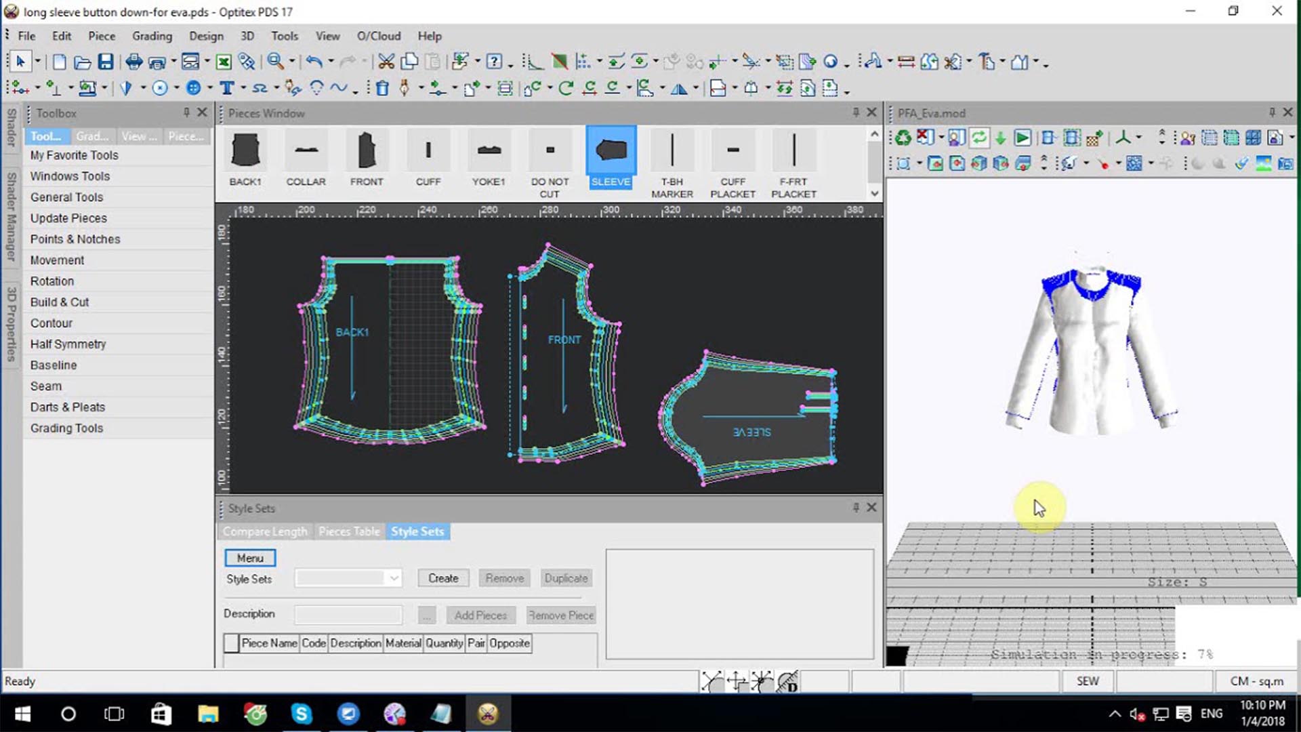
Task: Toggle auto-hide pin on Toolbox panel
Action: coord(186,113)
